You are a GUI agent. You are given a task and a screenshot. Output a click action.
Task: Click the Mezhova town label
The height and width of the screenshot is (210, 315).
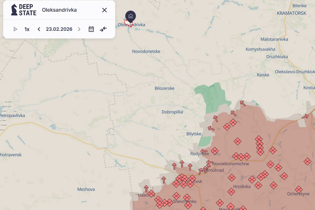click(x=86, y=189)
